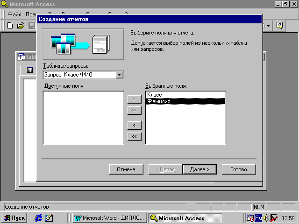Open the Пуск start menu
The height and width of the screenshot is (224, 299).
click(14, 218)
